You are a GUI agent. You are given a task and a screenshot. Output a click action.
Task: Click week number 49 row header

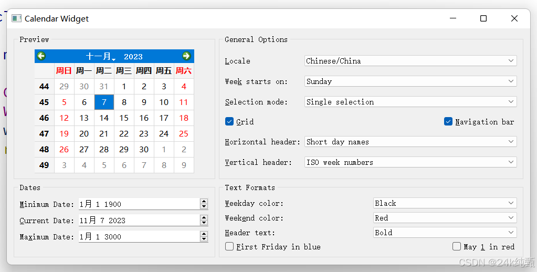[x=44, y=165]
